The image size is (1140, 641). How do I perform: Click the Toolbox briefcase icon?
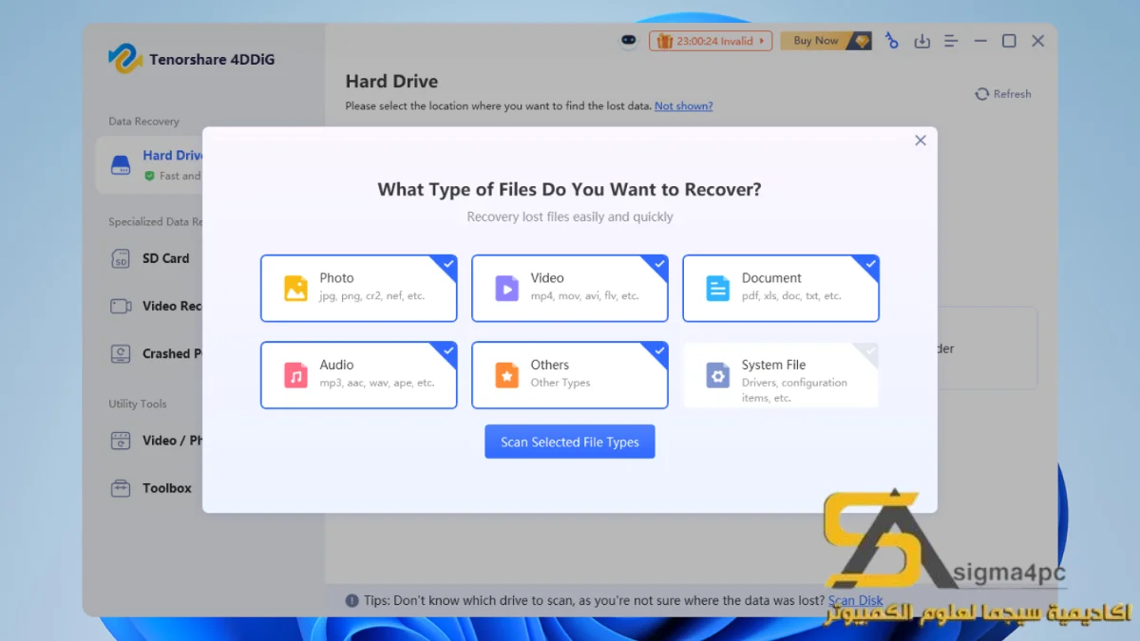[121, 488]
